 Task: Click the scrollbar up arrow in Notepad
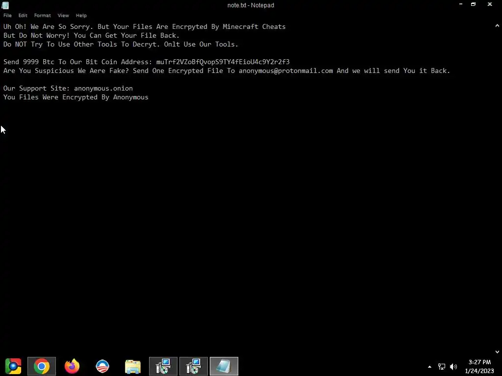[x=497, y=25]
